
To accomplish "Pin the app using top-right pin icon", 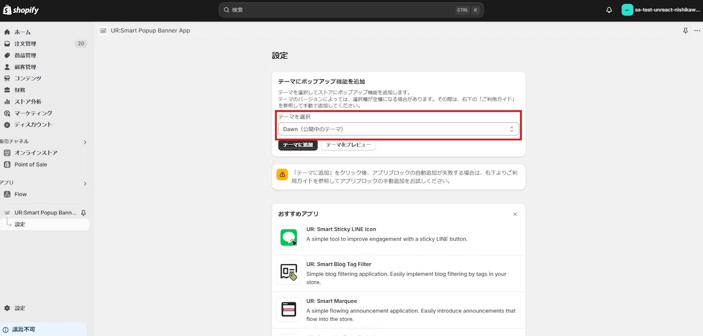I will (685, 31).
